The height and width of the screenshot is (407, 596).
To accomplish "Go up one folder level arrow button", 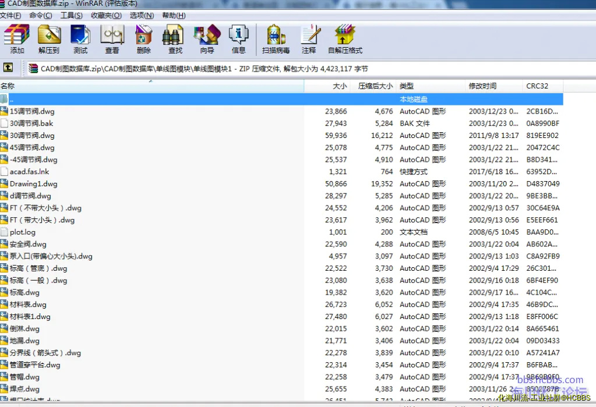I will [x=8, y=68].
